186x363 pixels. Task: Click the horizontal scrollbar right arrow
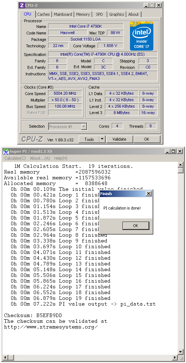pyautogui.click(x=175, y=357)
